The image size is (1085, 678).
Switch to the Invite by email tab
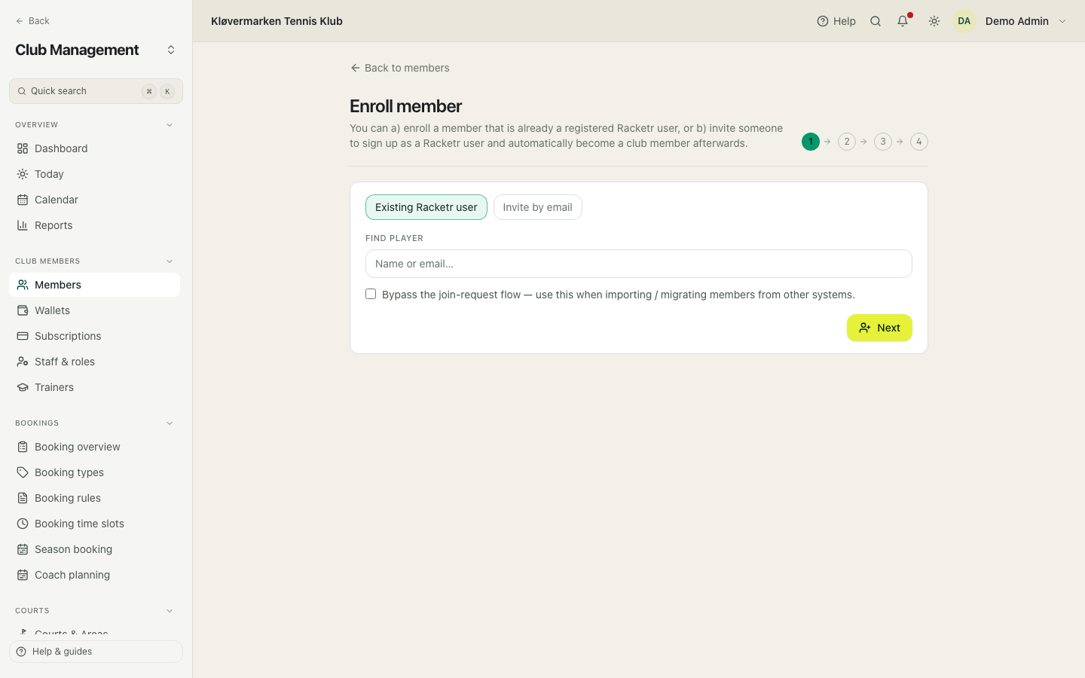coord(538,207)
